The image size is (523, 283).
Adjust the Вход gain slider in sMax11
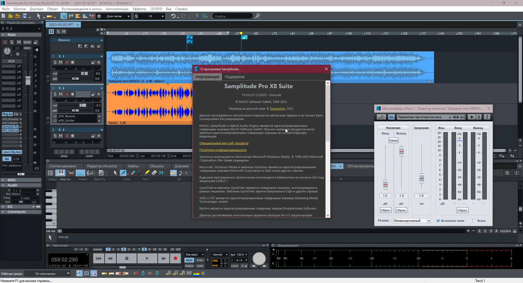pyautogui.click(x=385, y=184)
